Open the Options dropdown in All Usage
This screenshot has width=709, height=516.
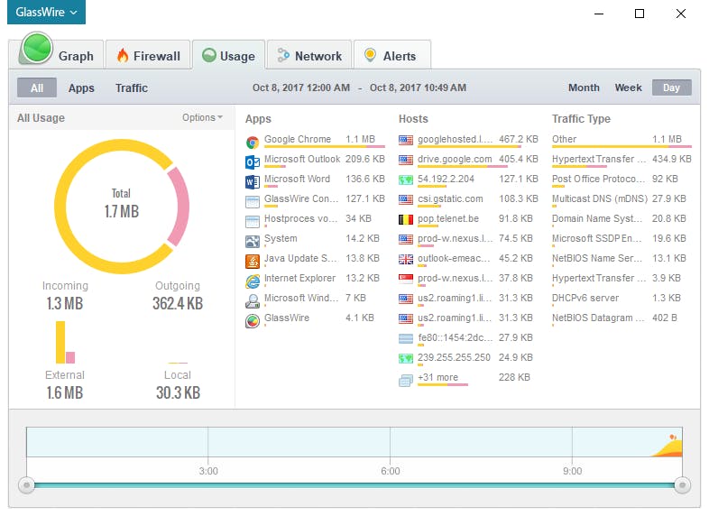(202, 117)
